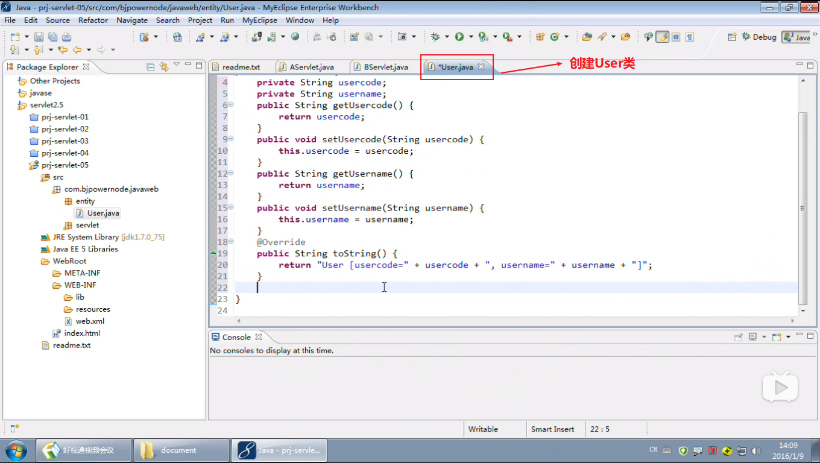
Task: Click the Open Perspective icon
Action: [732, 37]
